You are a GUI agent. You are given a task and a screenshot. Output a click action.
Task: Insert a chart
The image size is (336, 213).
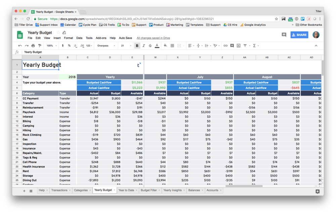239,46
